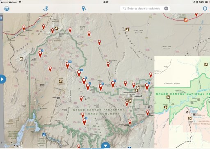
Task: Toggle the small top-left panel arrow tab
Action: [x=1, y=18]
